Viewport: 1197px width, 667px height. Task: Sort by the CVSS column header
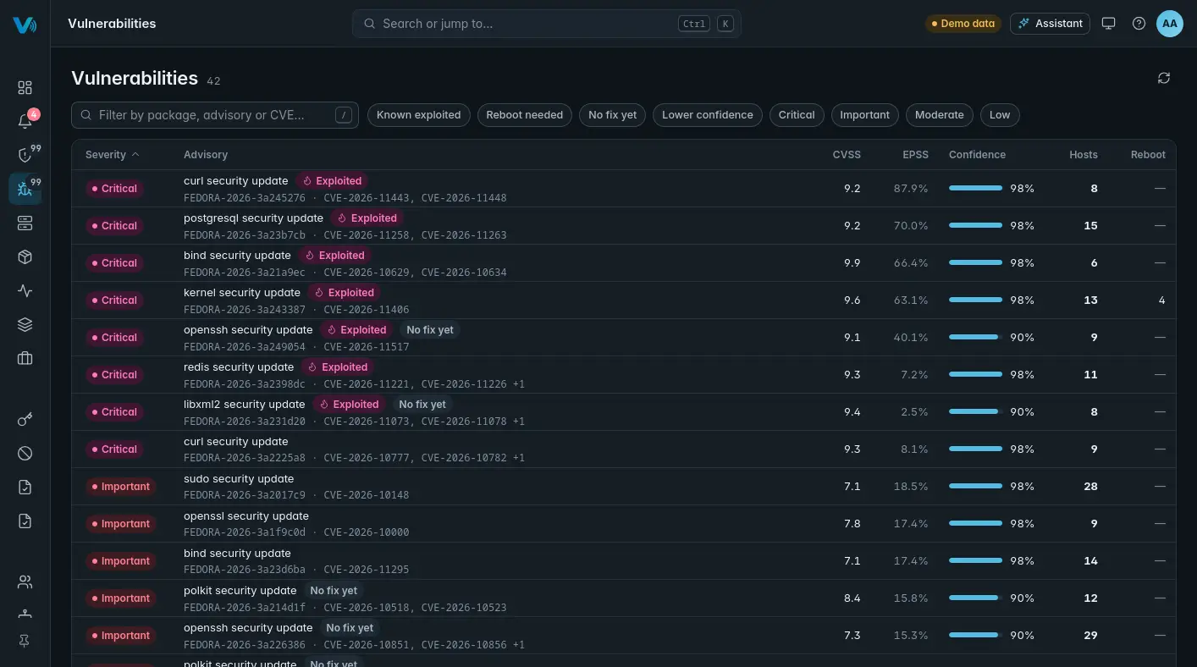pos(847,155)
